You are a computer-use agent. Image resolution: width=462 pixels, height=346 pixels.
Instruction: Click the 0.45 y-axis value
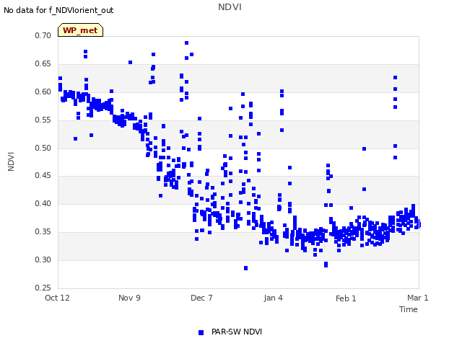(x=43, y=176)
